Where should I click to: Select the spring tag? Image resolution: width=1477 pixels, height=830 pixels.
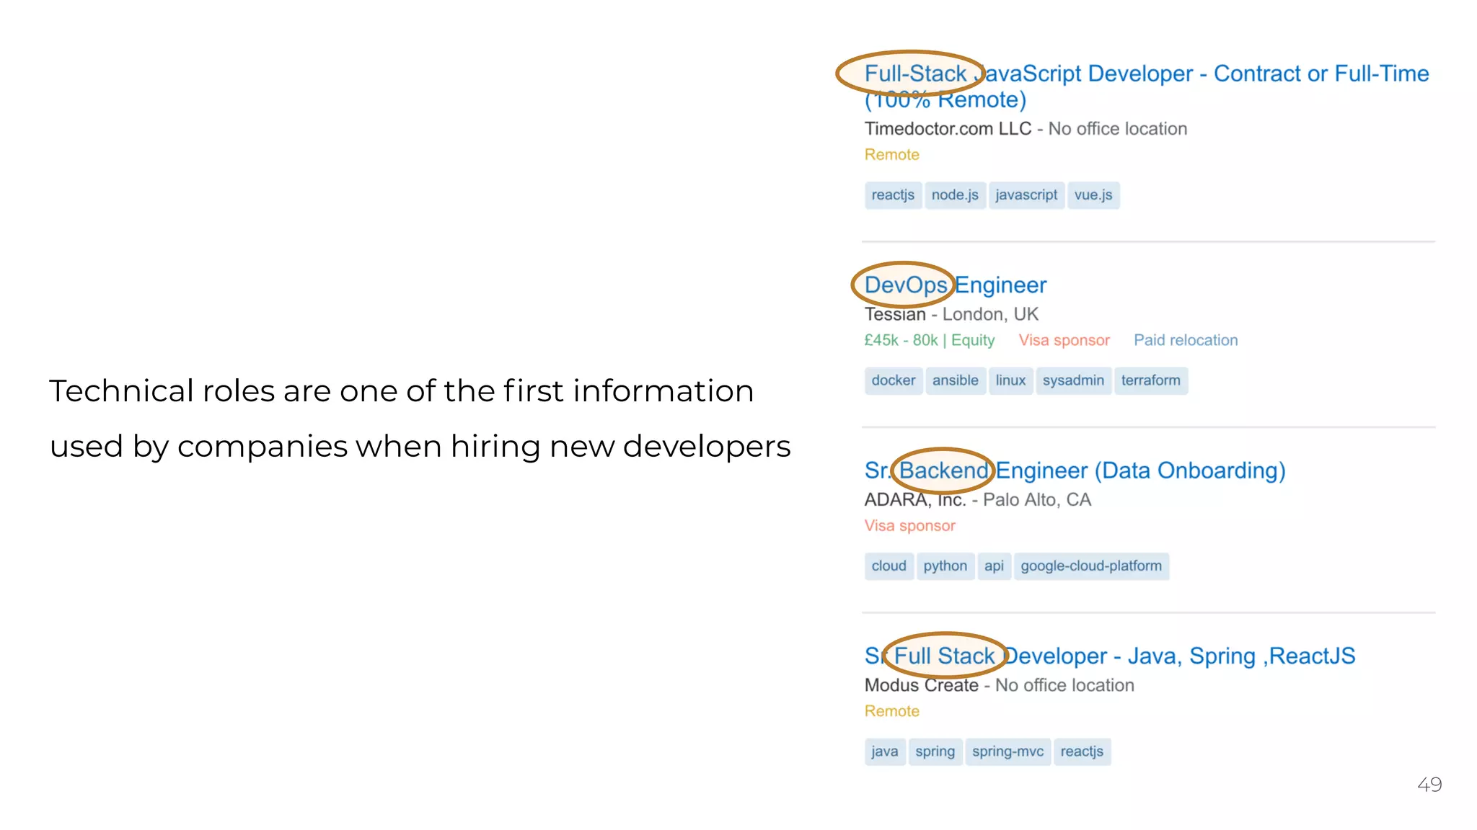(935, 751)
